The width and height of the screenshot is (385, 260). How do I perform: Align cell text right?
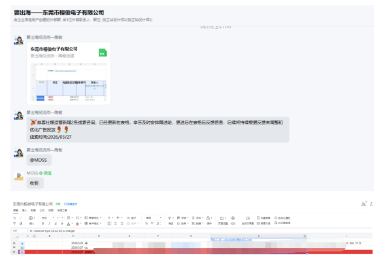[122, 223]
